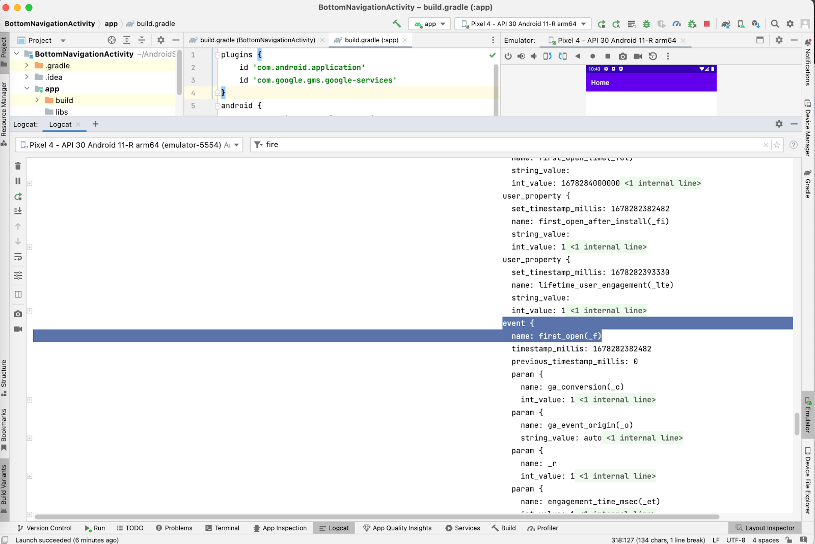Screen dimensions: 815x544
Task: Open the Terminal tool window
Action: click(222, 528)
